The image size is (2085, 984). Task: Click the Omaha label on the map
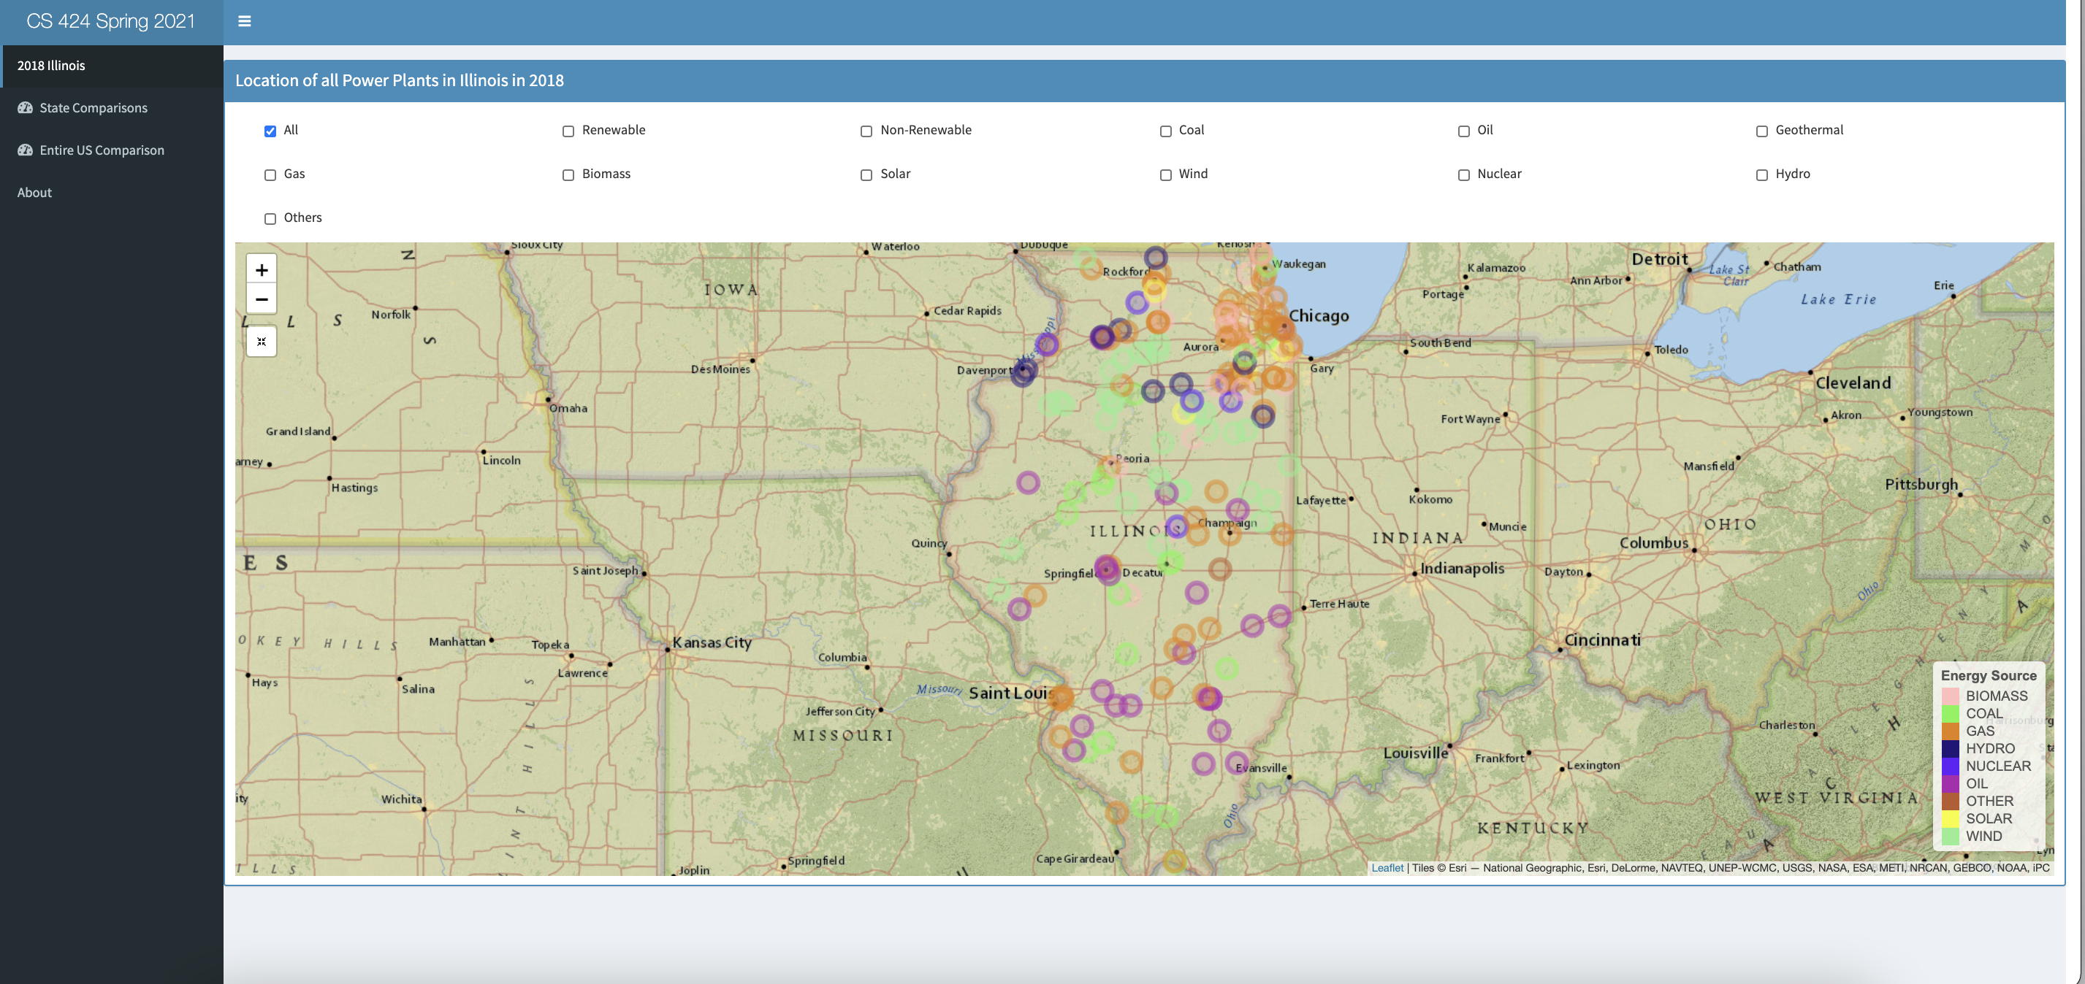pyautogui.click(x=568, y=408)
